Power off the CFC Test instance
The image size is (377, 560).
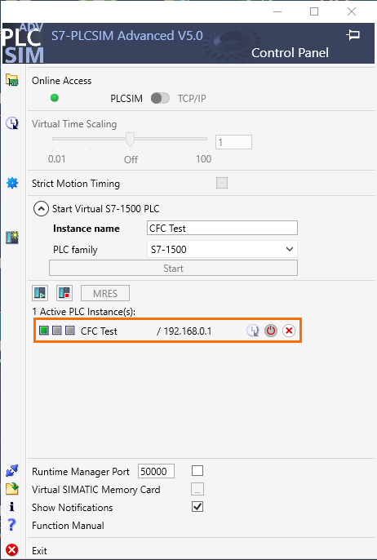(x=271, y=331)
